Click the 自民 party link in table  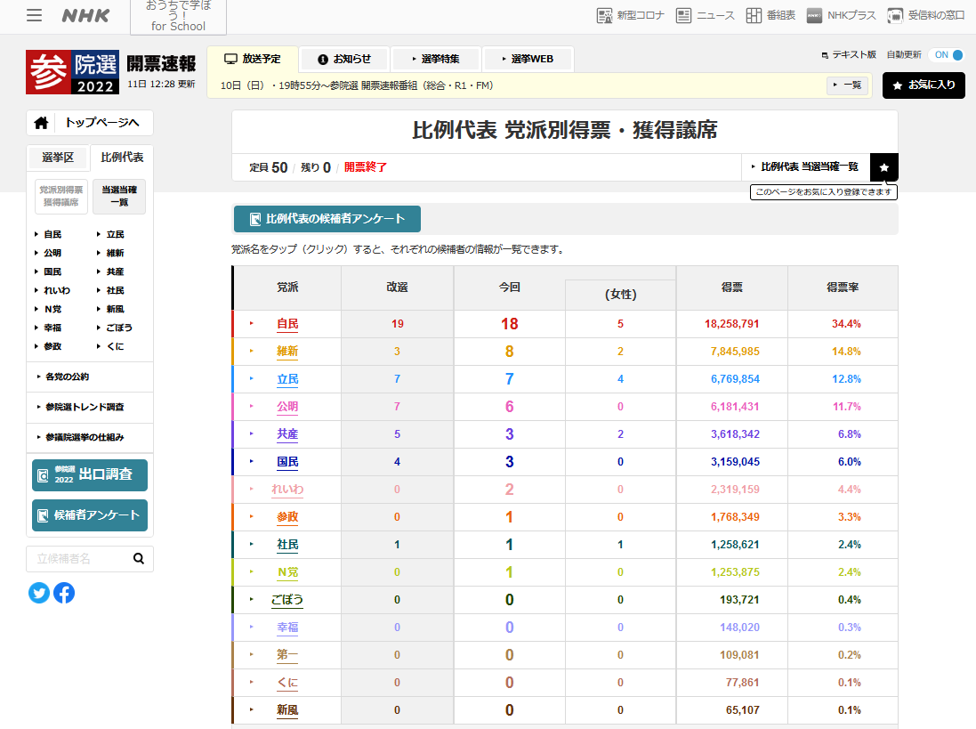[286, 324]
